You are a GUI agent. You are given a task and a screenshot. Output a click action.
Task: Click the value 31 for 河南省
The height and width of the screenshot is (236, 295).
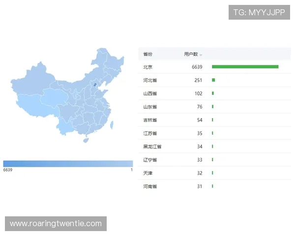(200, 186)
